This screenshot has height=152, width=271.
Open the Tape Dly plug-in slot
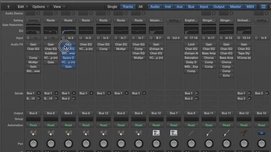(244, 54)
